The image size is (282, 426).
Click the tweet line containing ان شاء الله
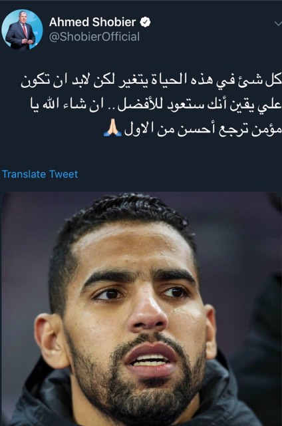pos(156,105)
